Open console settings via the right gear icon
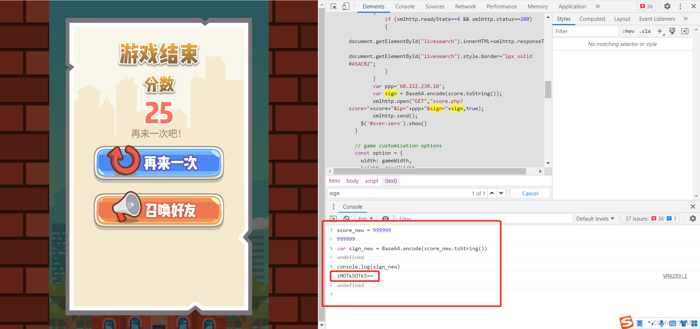Image resolution: width=700 pixels, height=329 pixels. 692,218
